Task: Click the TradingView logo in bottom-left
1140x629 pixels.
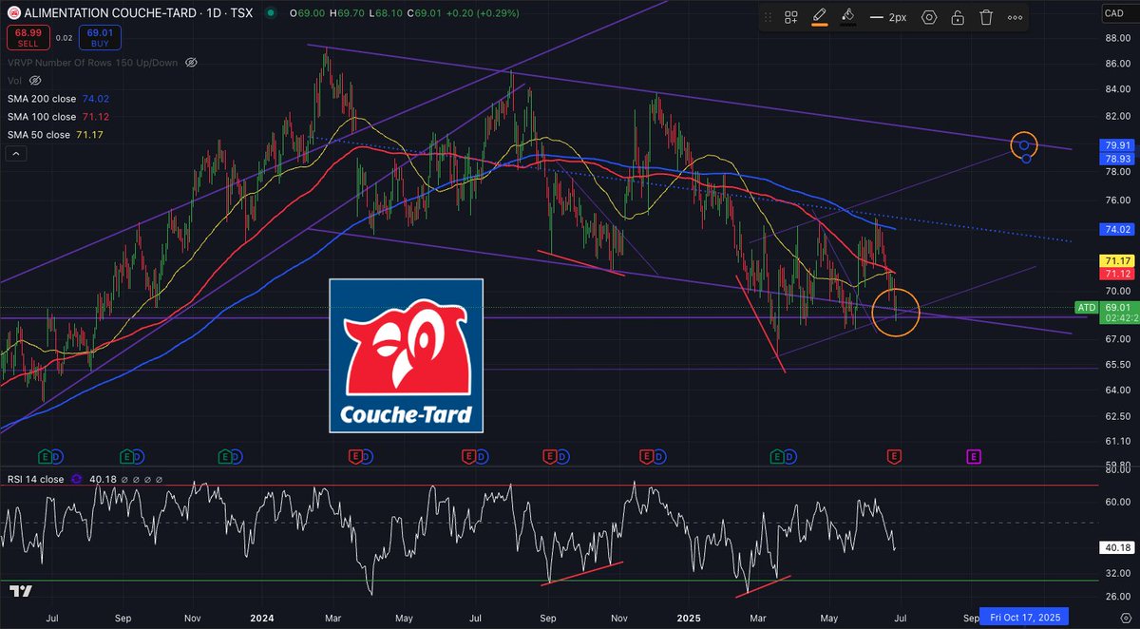Action: [x=22, y=591]
